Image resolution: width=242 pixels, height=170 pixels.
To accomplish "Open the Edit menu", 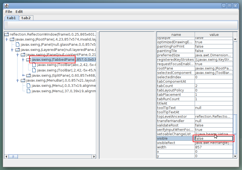I will pyautogui.click(x=19, y=11).
